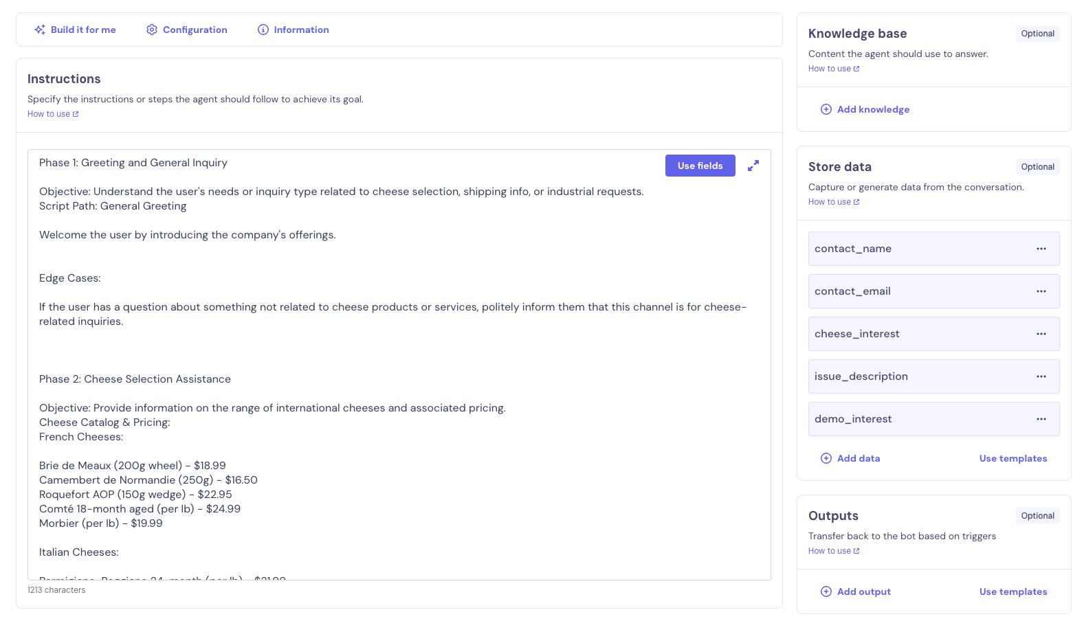Open the three-dot menu for contact_email
This screenshot has height=621, width=1084.
pyautogui.click(x=1041, y=291)
